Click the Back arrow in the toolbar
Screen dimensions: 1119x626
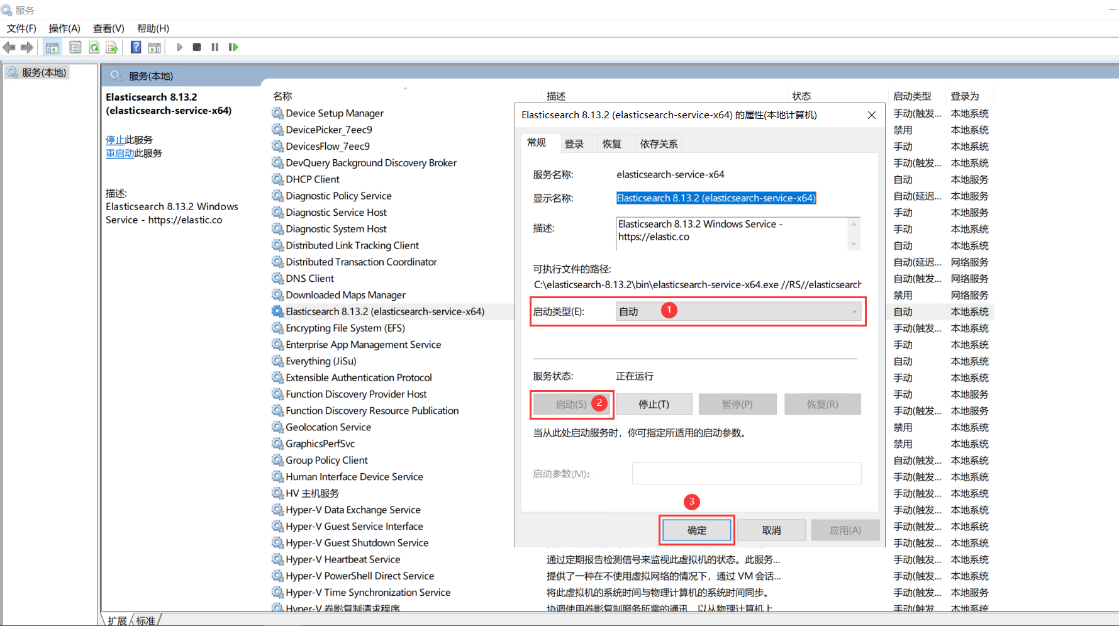pyautogui.click(x=9, y=47)
